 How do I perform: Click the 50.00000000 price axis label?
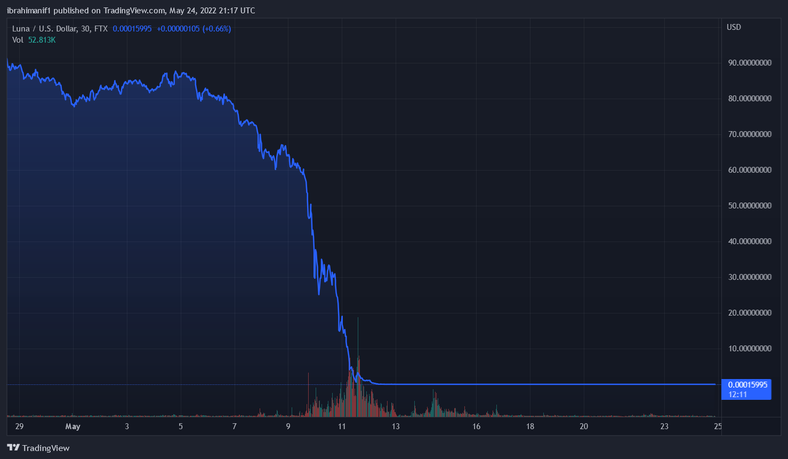click(x=750, y=206)
